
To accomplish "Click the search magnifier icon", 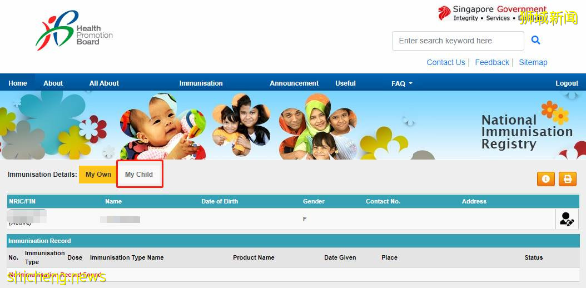I will click(x=535, y=40).
